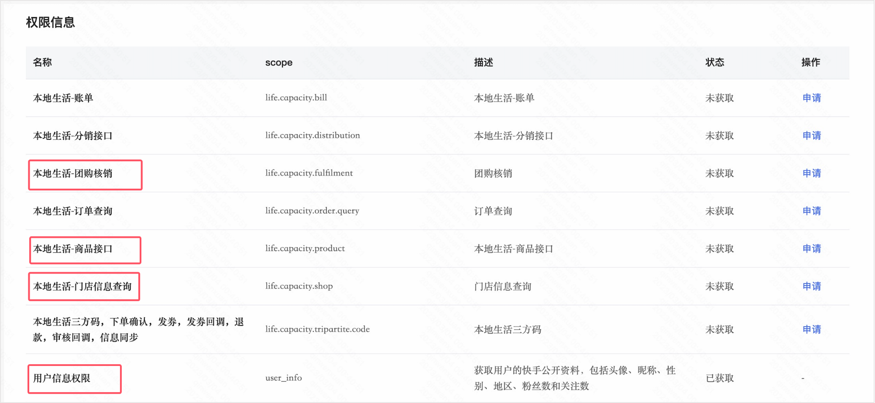Request the 本地生活-订单查询 permission

click(x=811, y=211)
